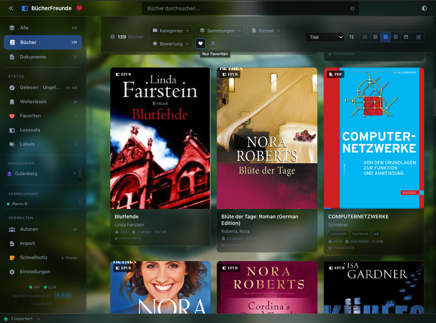This screenshot has height=323, width=436.
Task: Open the Cordina's Nora Roberts cover
Action: [x=267, y=287]
